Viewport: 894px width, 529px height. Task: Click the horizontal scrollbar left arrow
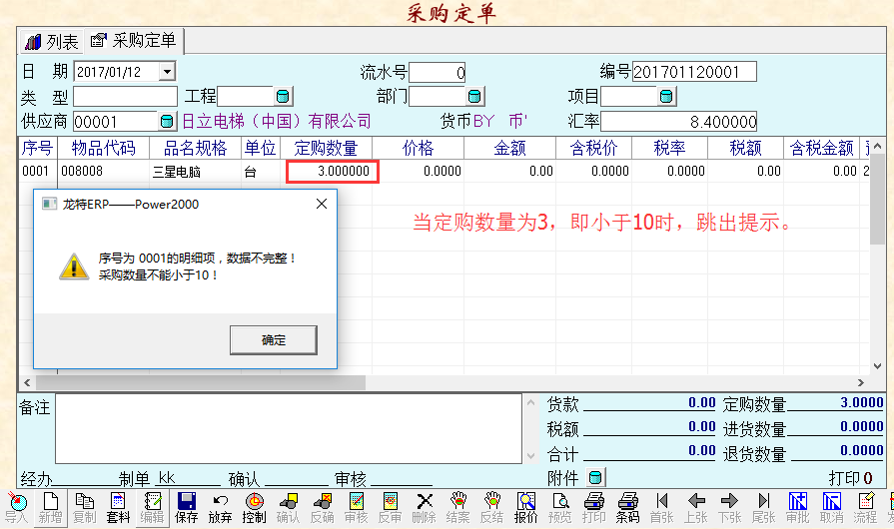coord(27,382)
